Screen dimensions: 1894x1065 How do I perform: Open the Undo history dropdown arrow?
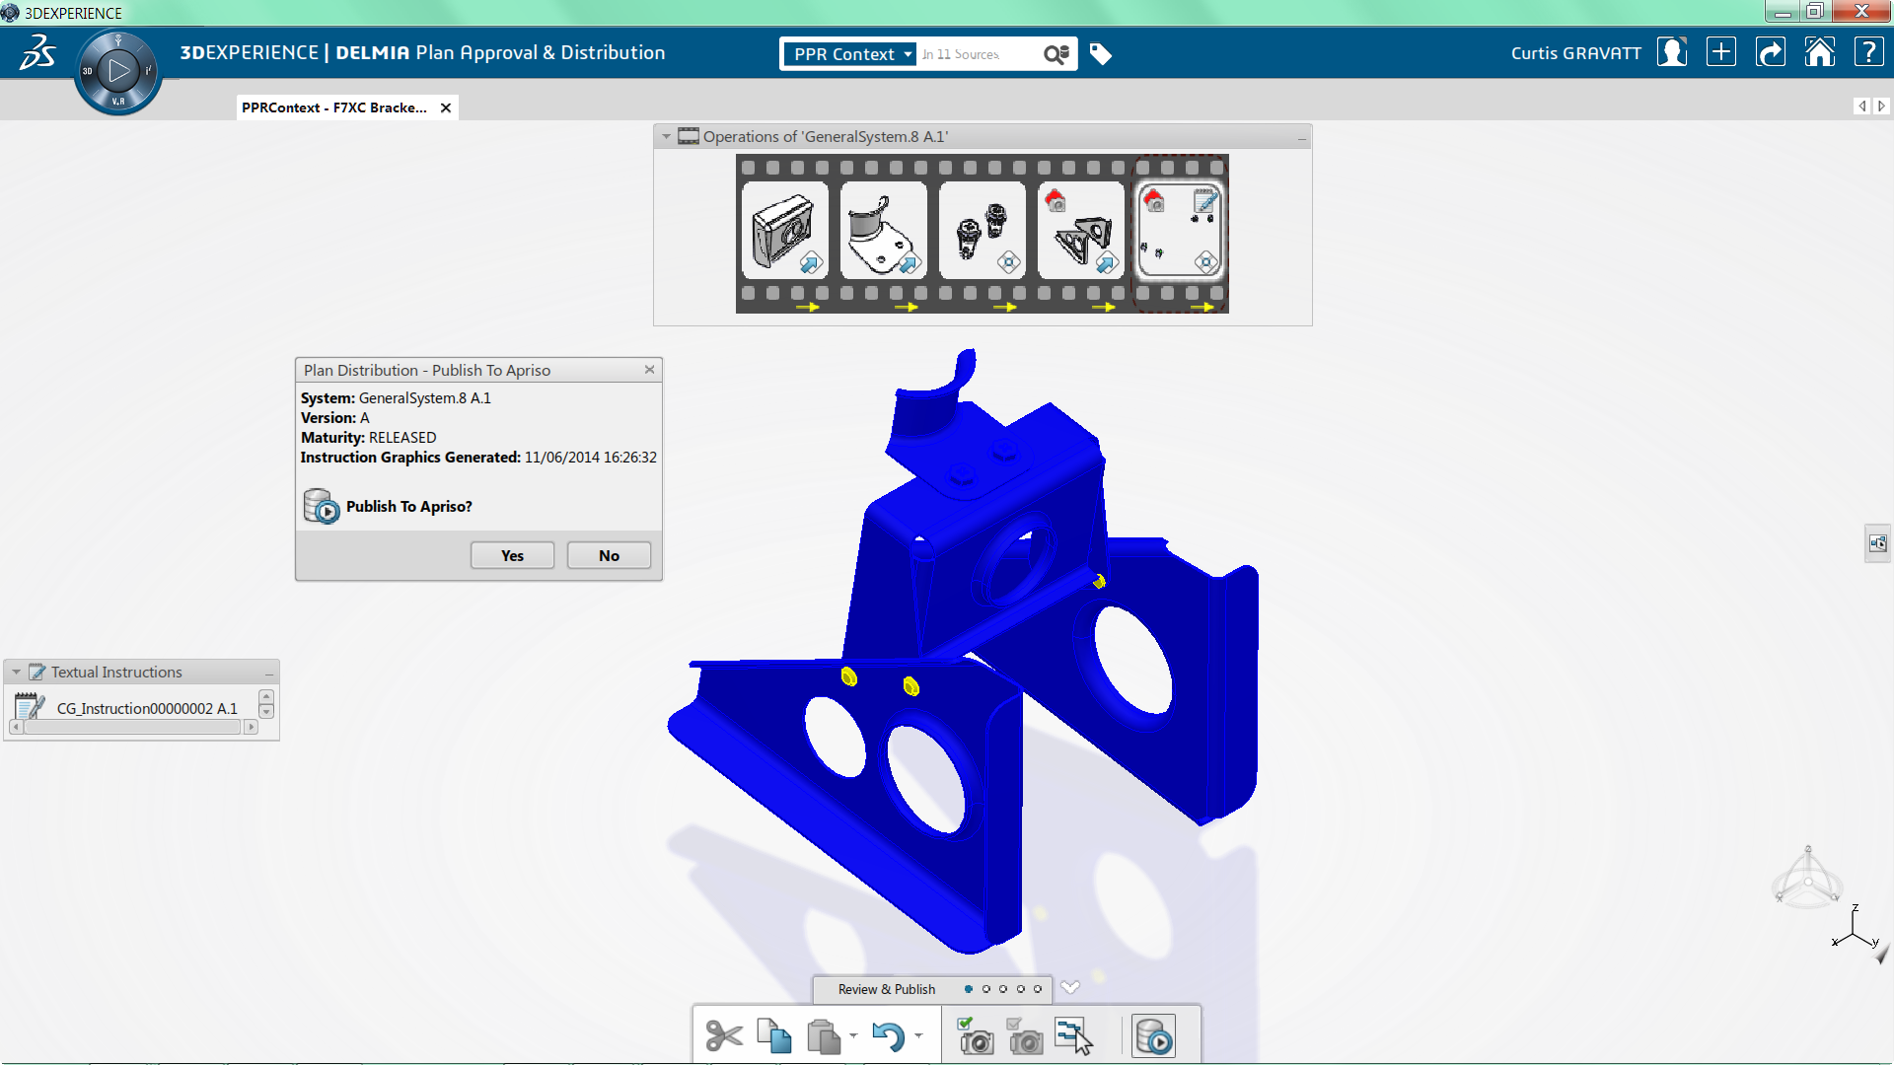[918, 1036]
